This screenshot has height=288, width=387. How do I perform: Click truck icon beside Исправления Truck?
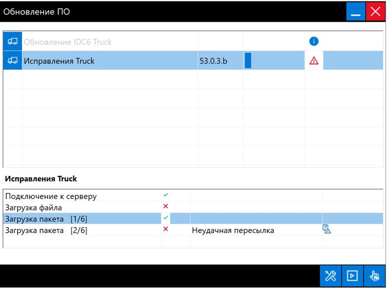click(13, 61)
